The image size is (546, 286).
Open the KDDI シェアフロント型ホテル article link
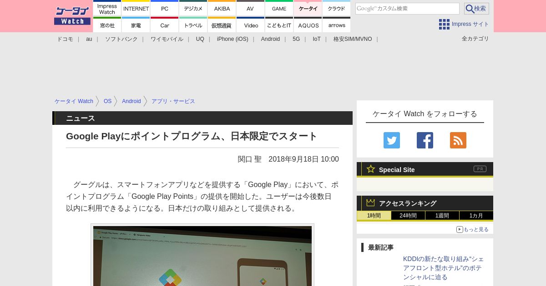click(x=444, y=268)
